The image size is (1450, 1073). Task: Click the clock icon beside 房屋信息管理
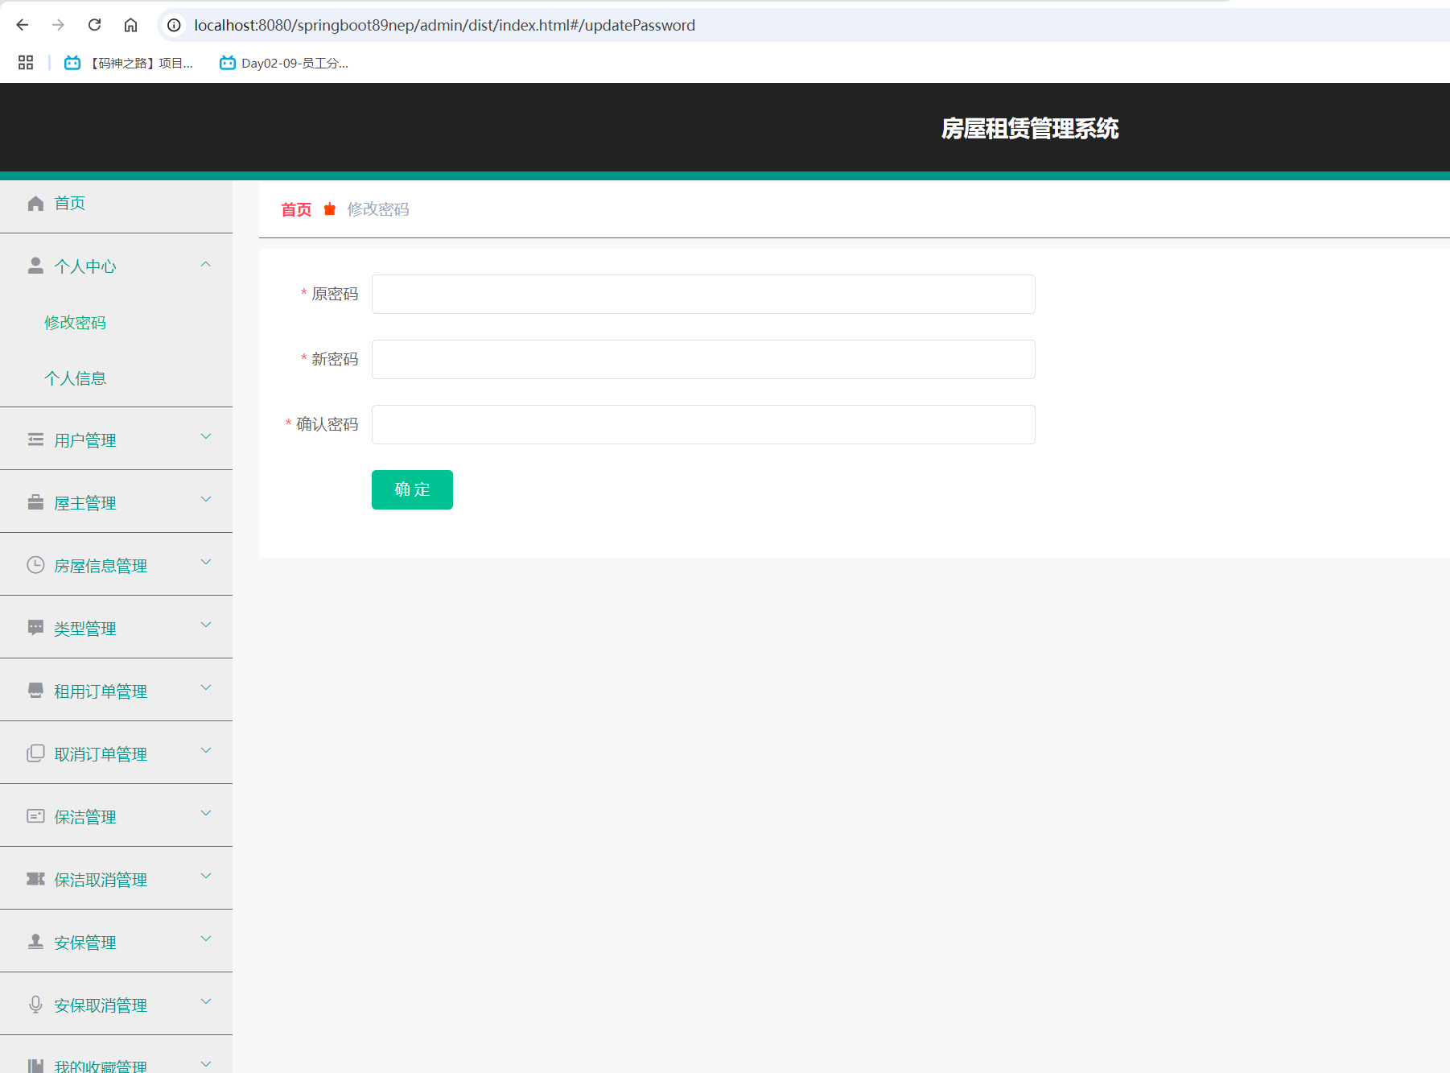click(35, 565)
